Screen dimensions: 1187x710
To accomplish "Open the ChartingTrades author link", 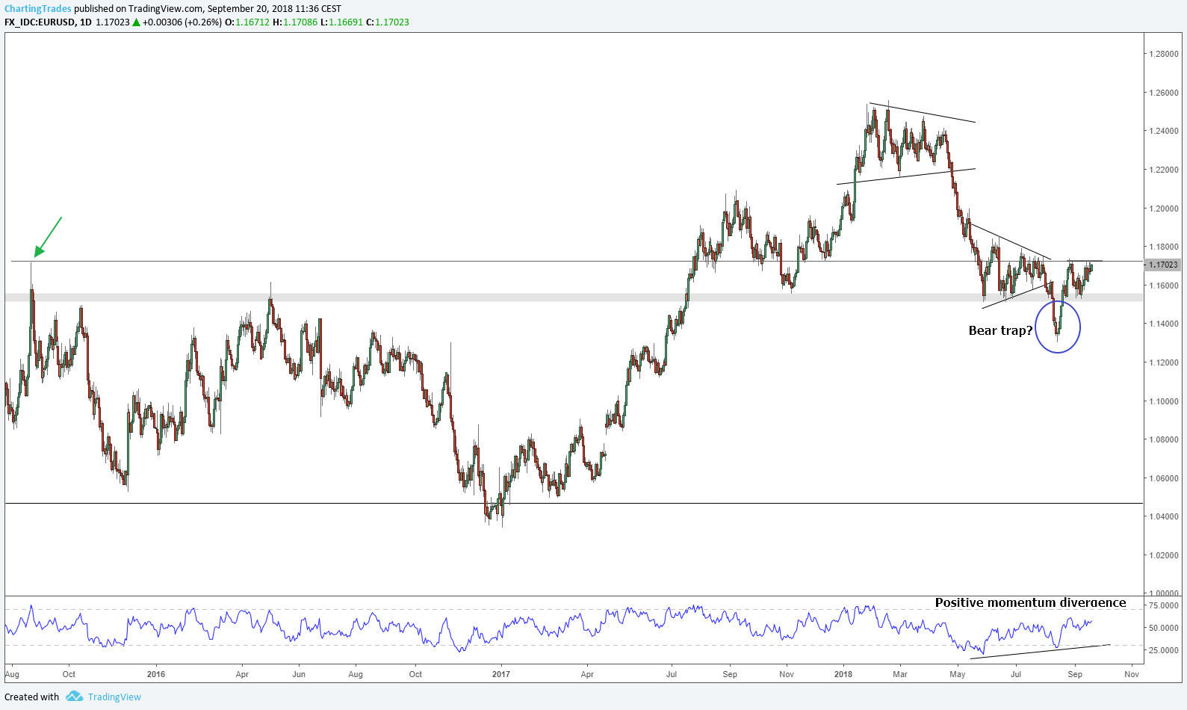I will point(38,9).
